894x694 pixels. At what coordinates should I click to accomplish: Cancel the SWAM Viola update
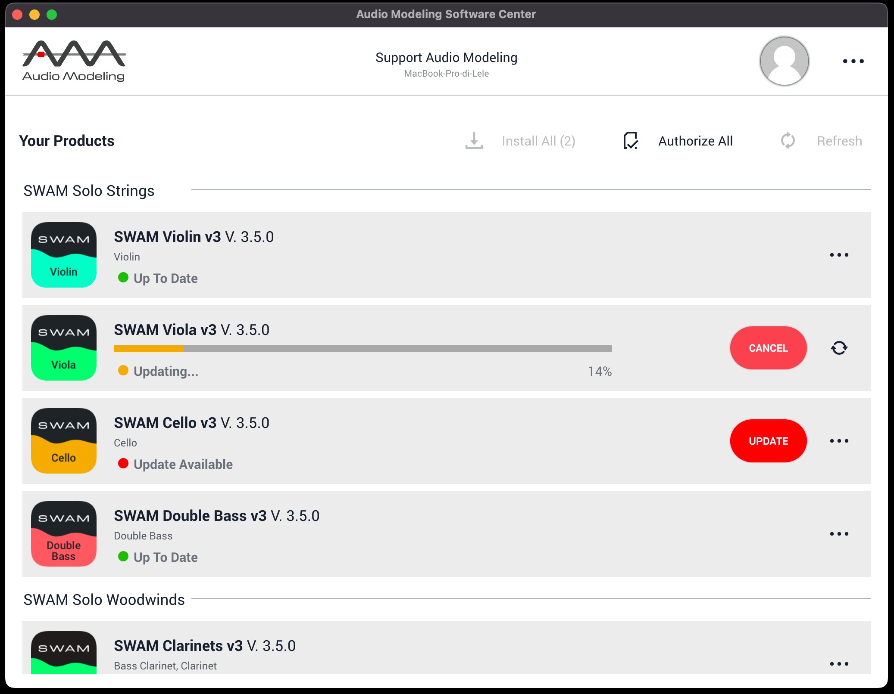coord(768,348)
